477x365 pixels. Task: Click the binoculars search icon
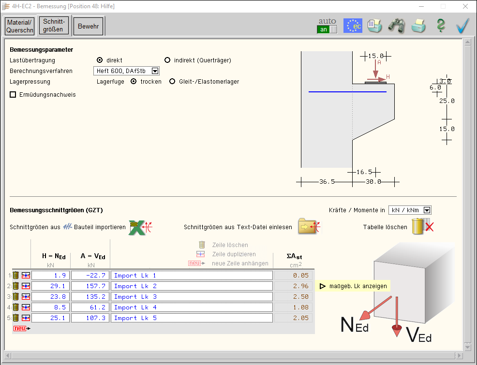[x=396, y=26]
